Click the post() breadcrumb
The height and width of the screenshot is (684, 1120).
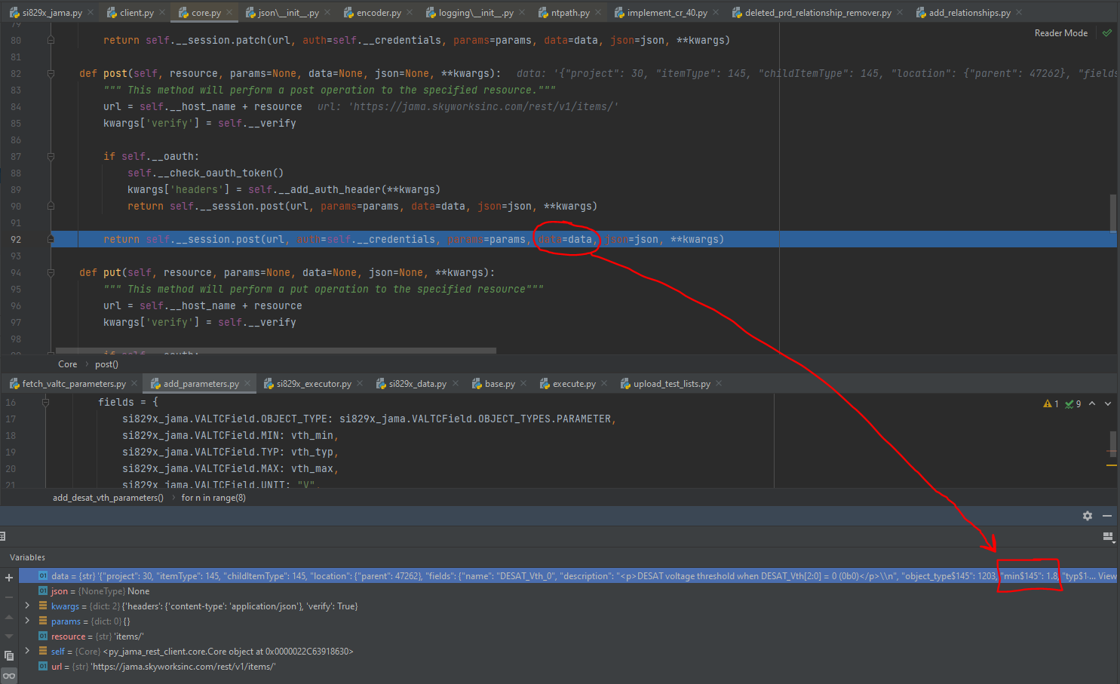[x=106, y=364]
